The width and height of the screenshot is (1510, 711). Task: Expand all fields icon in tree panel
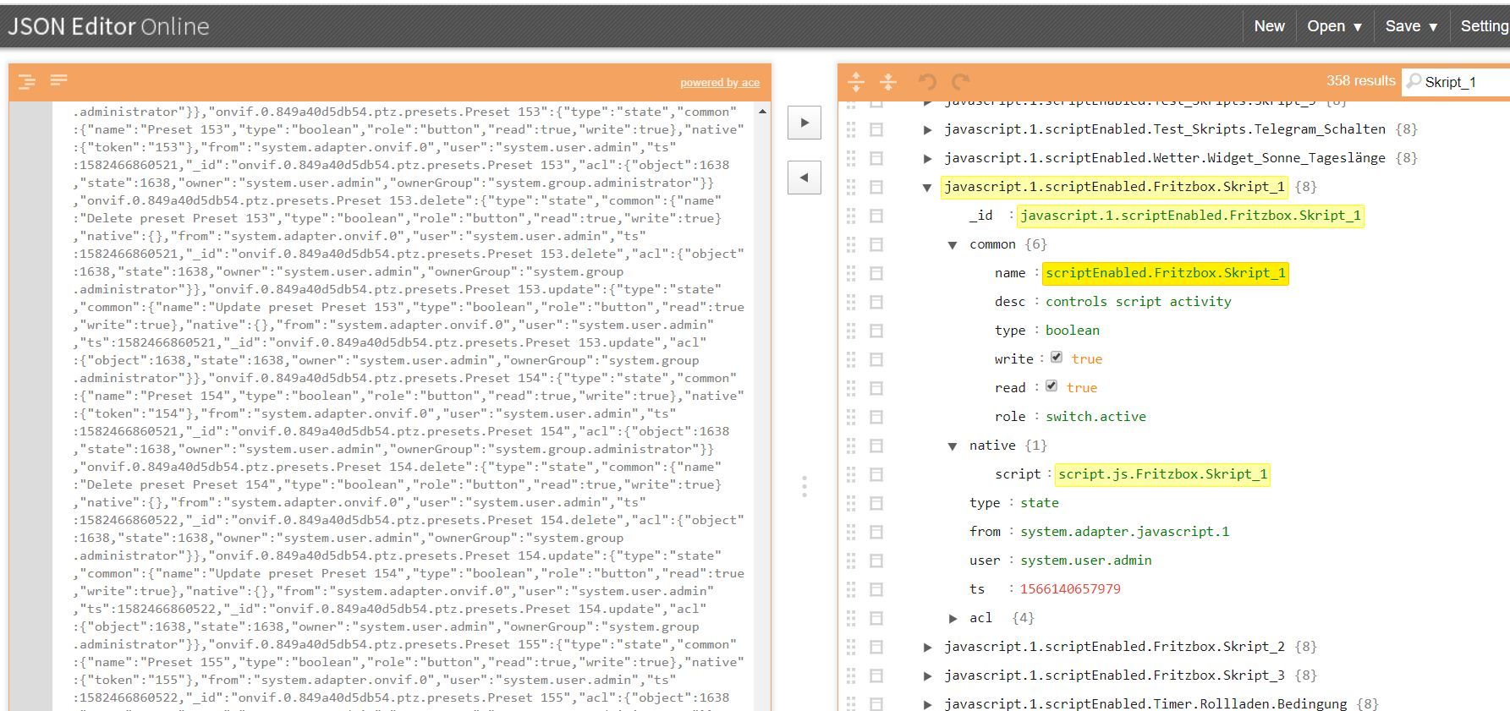[x=856, y=81]
